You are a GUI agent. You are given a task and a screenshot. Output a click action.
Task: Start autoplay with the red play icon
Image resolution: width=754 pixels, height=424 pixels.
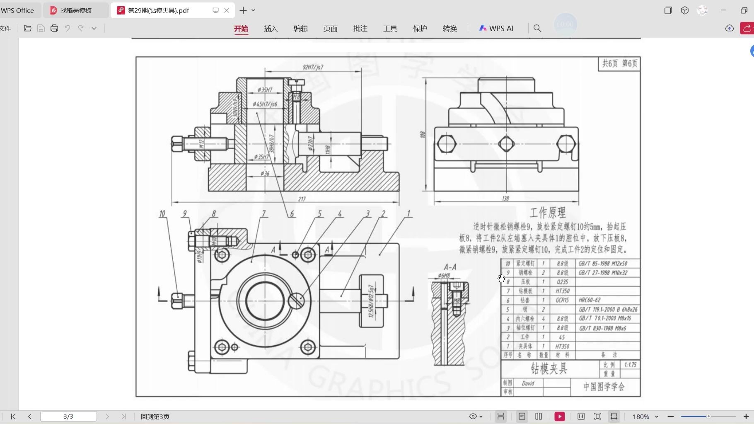[x=559, y=417]
